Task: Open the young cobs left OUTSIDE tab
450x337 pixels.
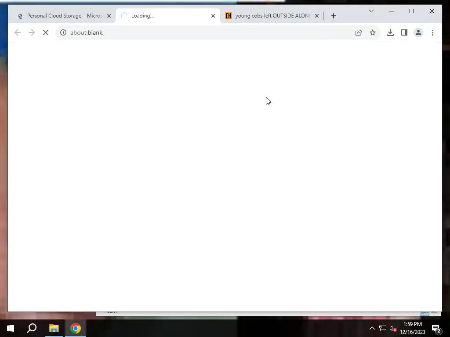Action: tap(272, 16)
